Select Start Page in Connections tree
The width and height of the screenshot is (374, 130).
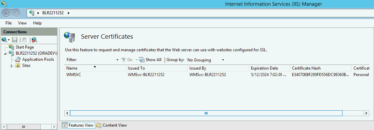[25, 47]
